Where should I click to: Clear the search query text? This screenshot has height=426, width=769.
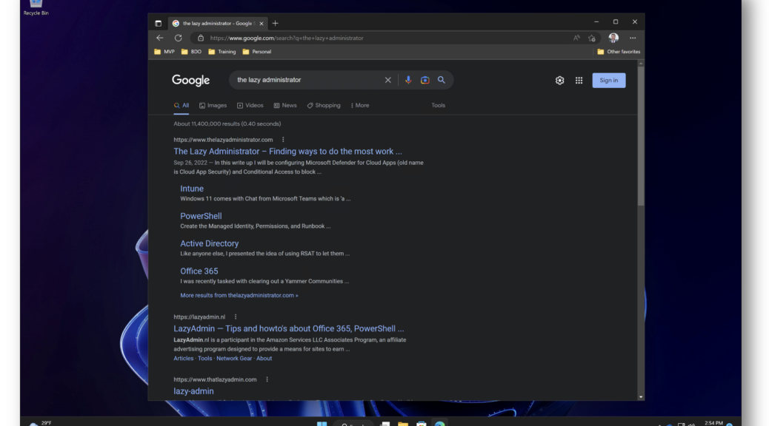388,80
